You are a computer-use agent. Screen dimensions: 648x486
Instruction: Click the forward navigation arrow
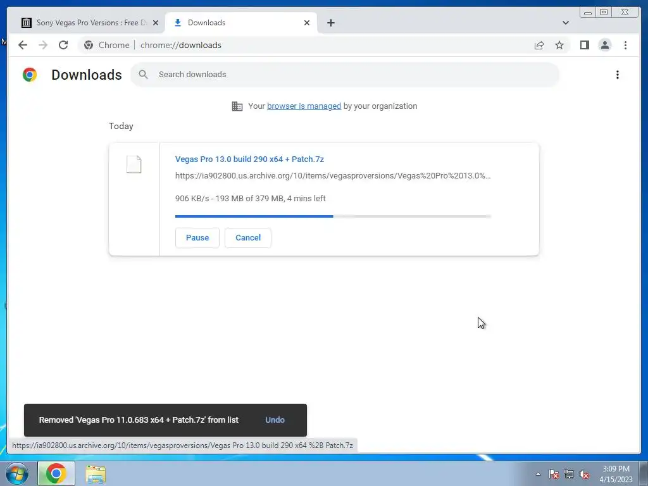coord(43,45)
